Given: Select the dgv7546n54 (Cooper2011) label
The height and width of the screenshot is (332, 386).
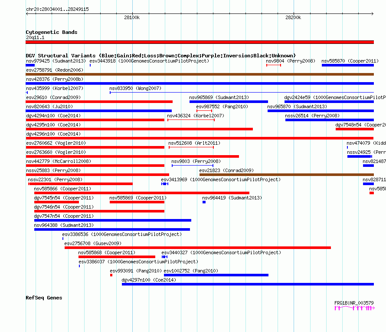Looking at the screenshot, I should point(64,207).
